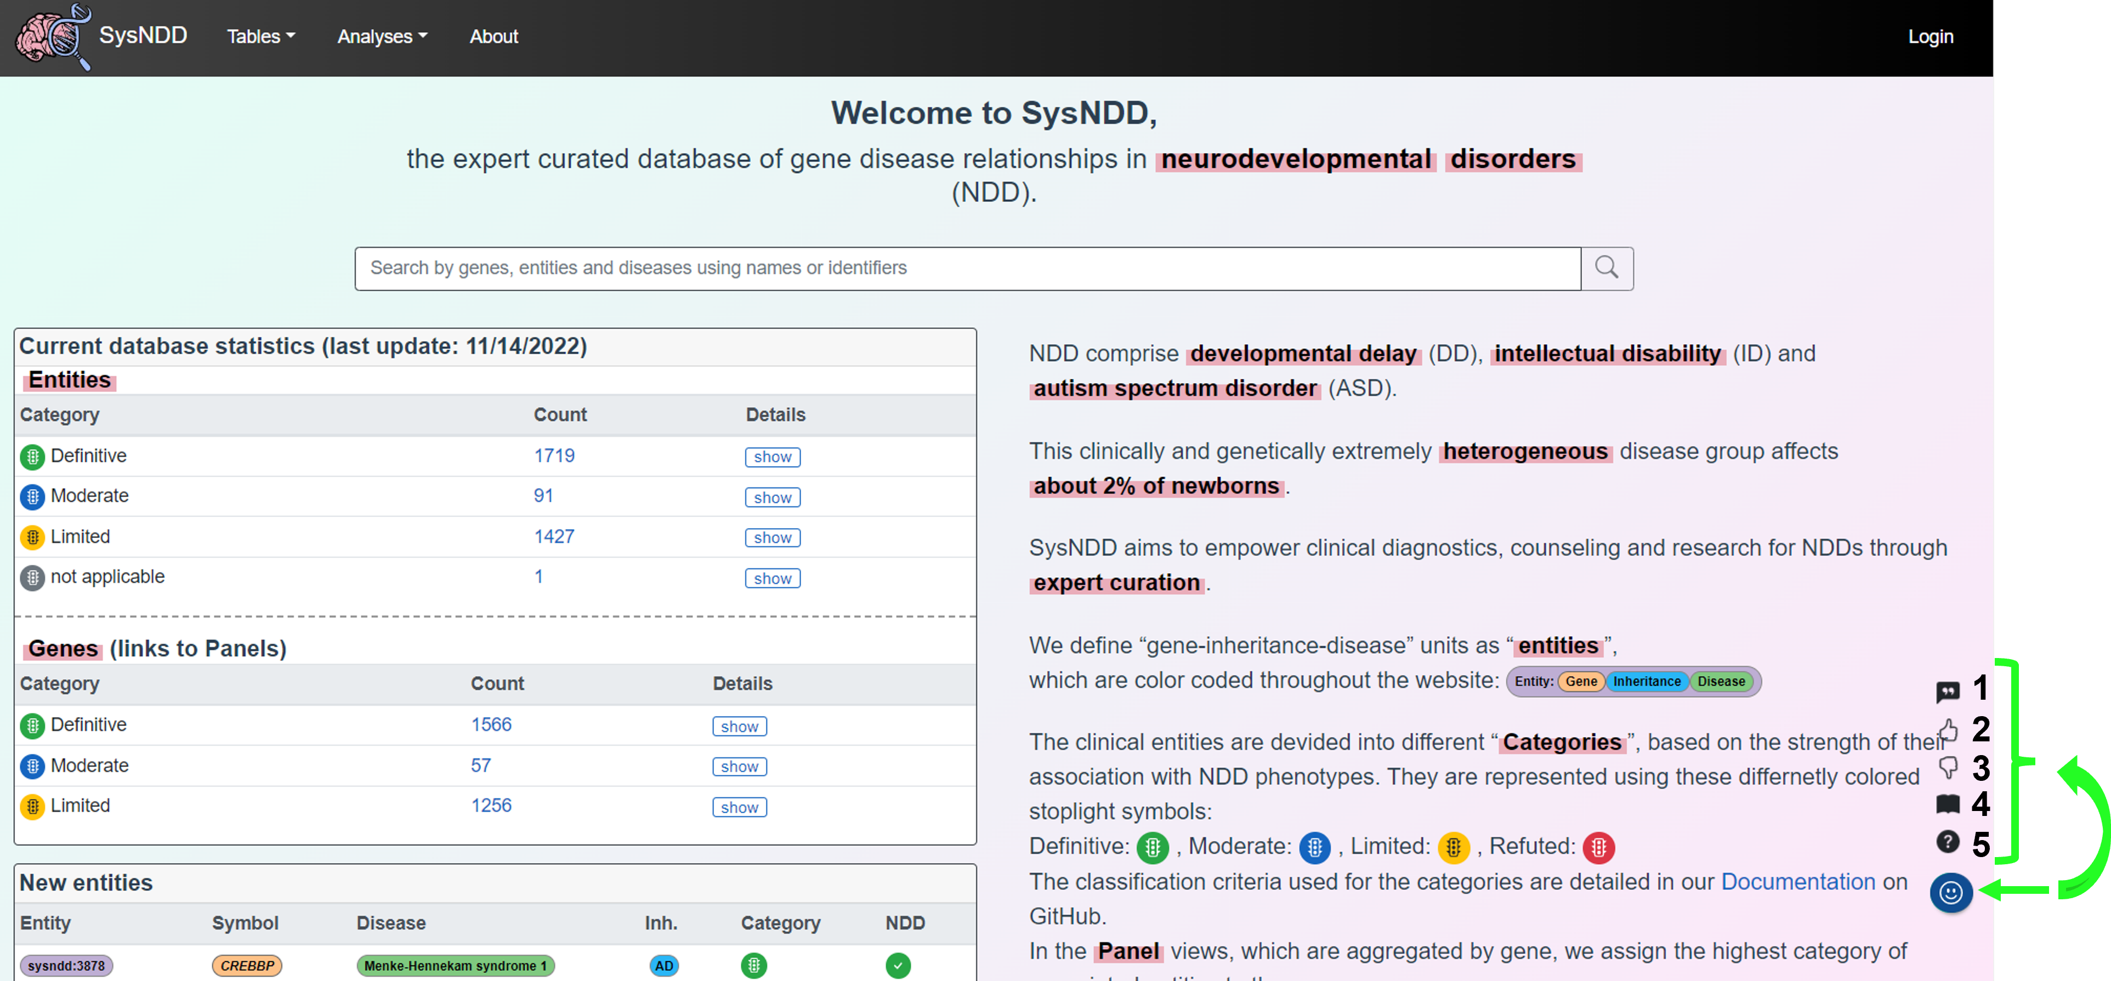Go to the About page
The height and width of the screenshot is (981, 2111).
point(493,37)
